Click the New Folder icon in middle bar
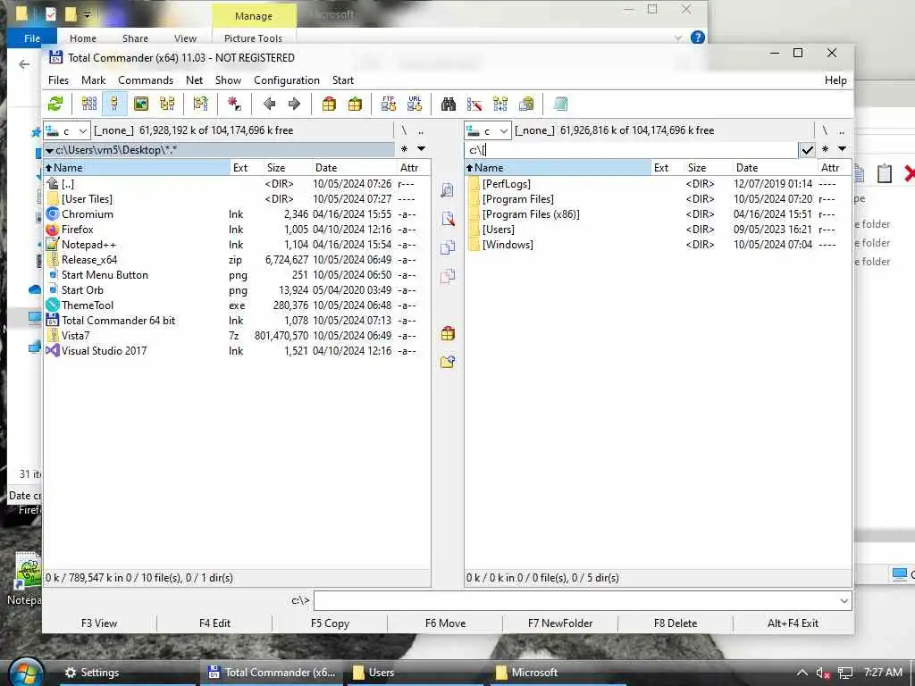The height and width of the screenshot is (686, 915). tap(448, 362)
